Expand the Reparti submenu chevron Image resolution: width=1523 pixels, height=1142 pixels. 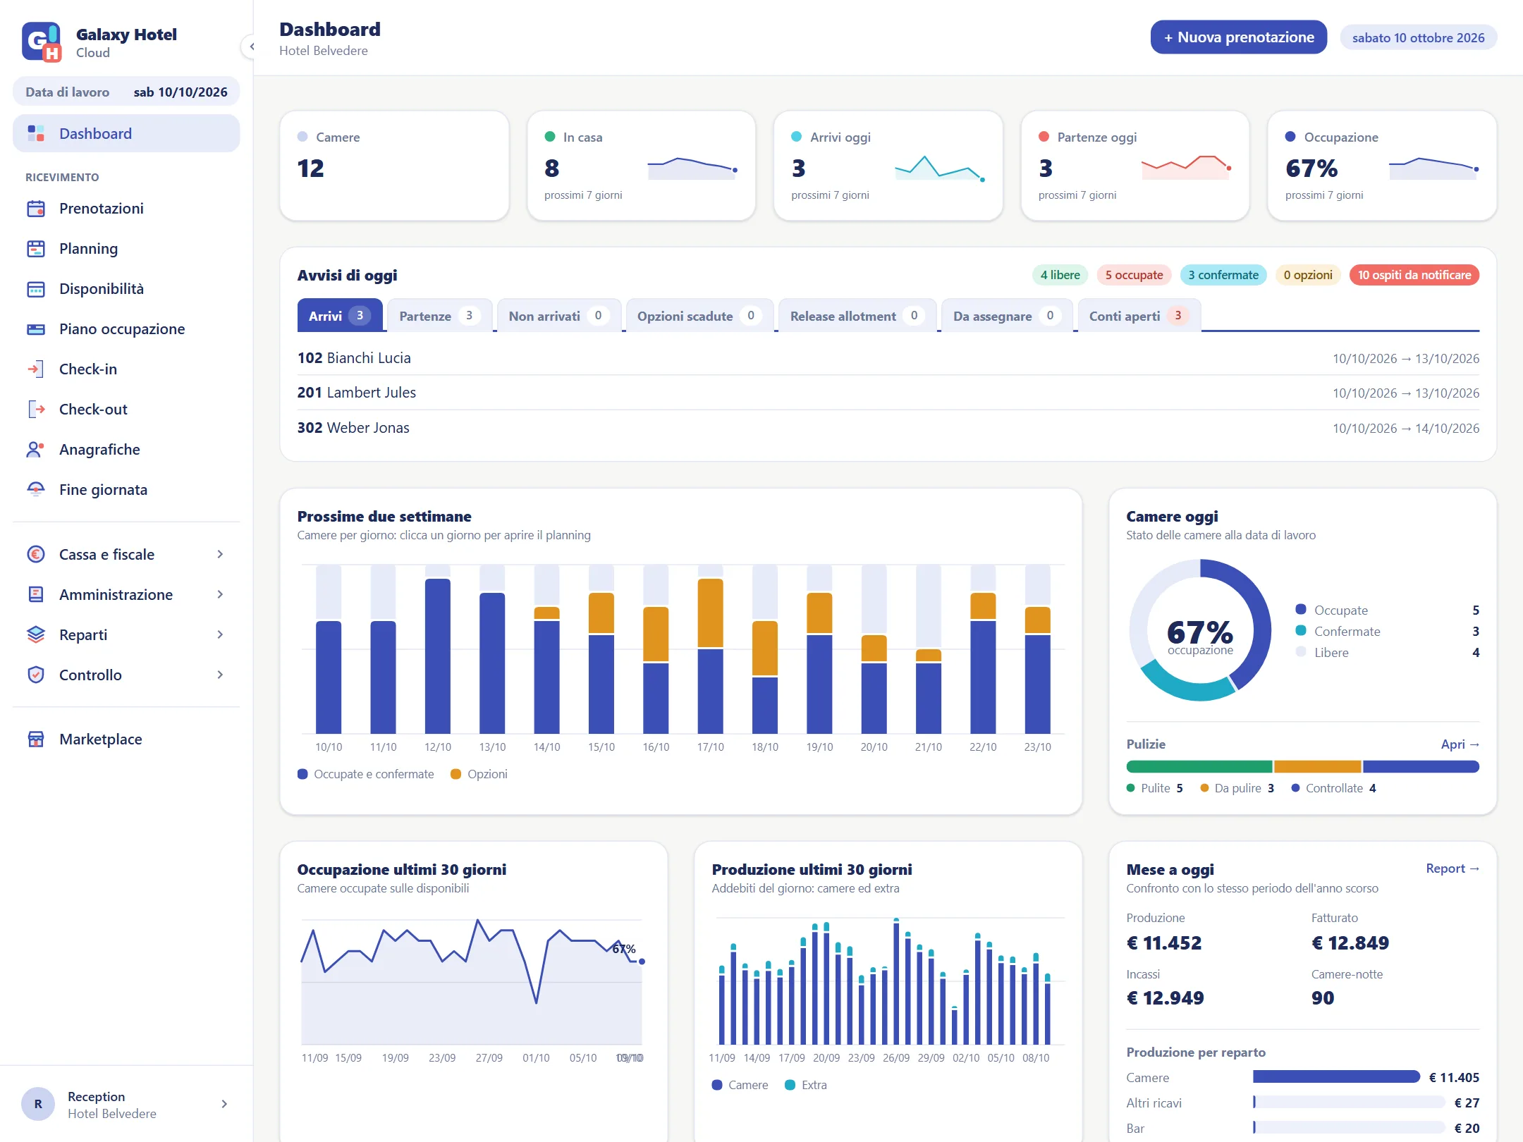point(220,635)
